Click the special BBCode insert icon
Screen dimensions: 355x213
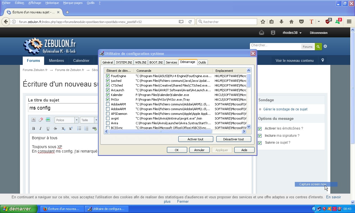tap(48, 120)
